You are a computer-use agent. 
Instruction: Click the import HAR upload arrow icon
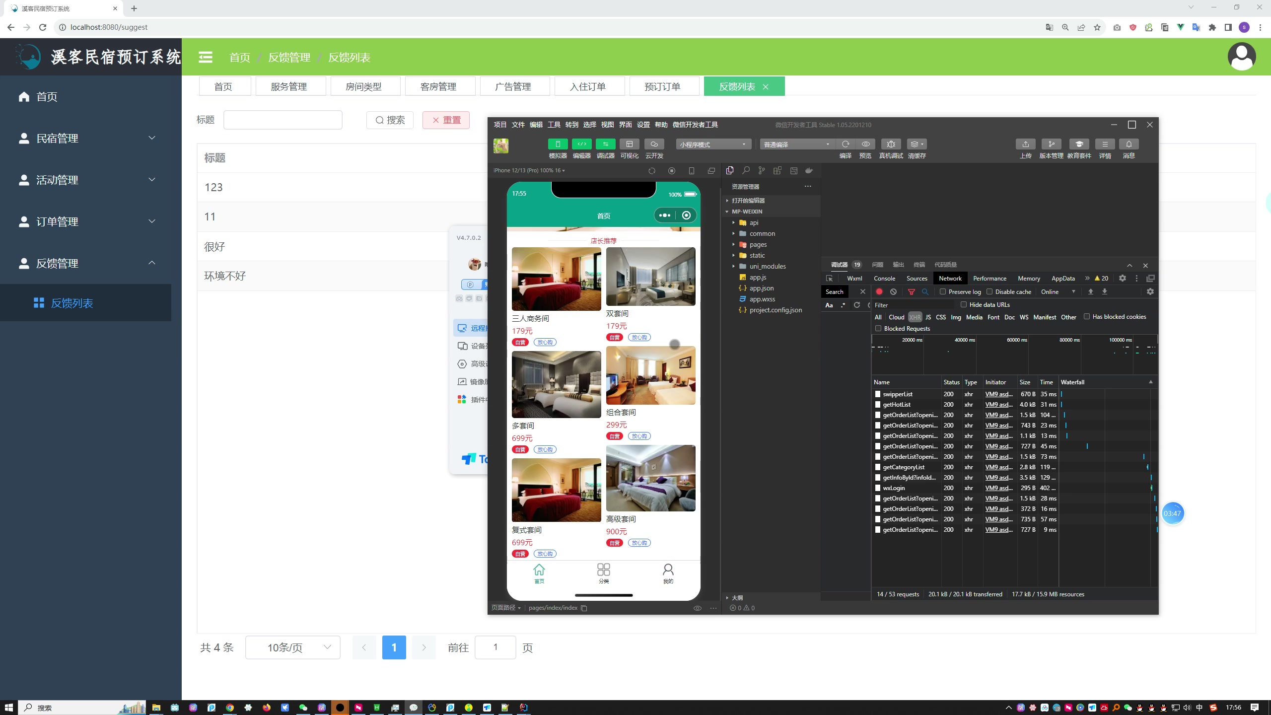(x=1091, y=292)
